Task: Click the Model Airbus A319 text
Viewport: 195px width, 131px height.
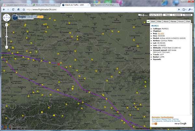Action: point(169,38)
